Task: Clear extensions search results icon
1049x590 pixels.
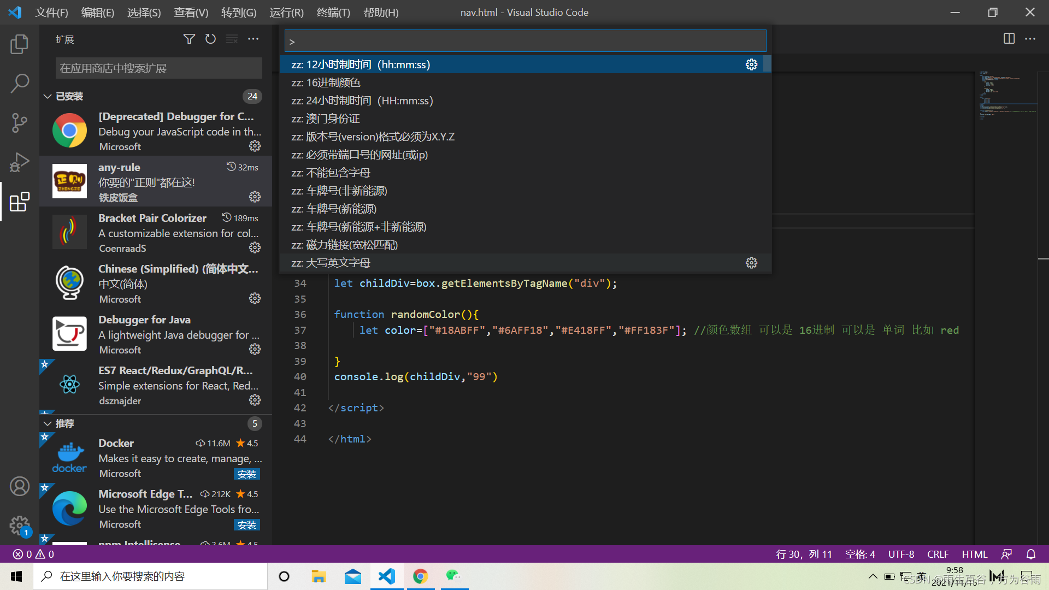Action: tap(232, 39)
